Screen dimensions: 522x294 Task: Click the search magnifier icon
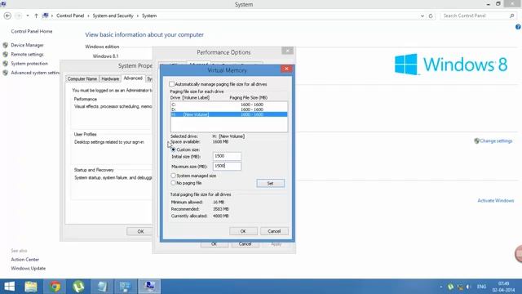(511, 16)
